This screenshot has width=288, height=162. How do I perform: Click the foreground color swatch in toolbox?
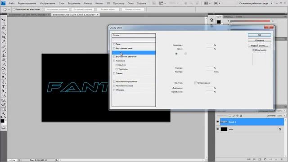(x=2, y=121)
